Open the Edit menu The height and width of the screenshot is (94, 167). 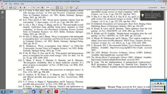coord(6,4)
